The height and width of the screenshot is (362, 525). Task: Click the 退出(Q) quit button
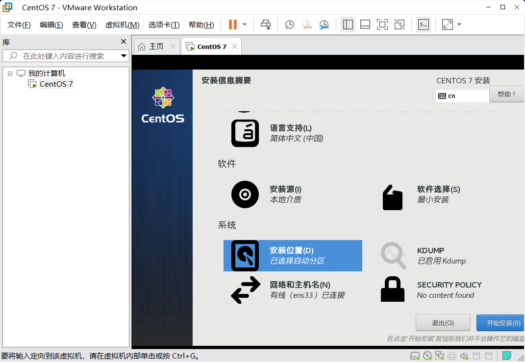click(443, 323)
